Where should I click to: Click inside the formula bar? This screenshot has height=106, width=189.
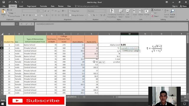tap(111, 26)
